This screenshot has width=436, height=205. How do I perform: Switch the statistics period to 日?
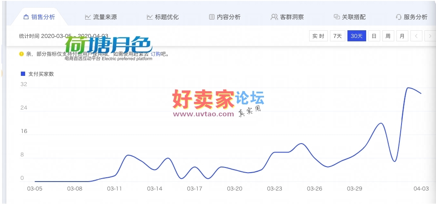(373, 36)
